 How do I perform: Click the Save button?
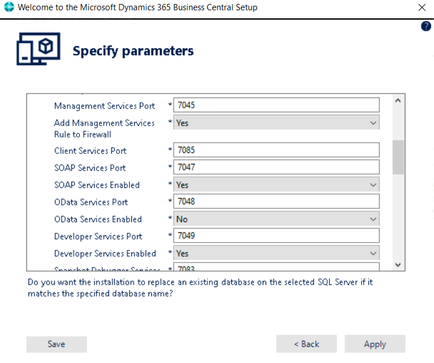[57, 344]
